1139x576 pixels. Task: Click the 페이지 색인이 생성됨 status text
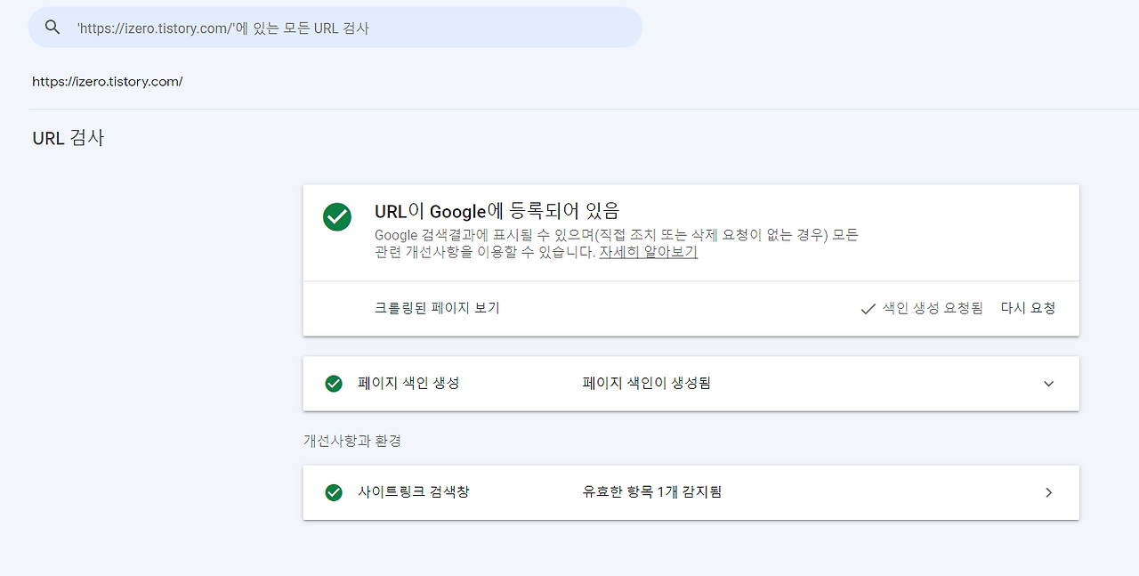pyautogui.click(x=647, y=384)
